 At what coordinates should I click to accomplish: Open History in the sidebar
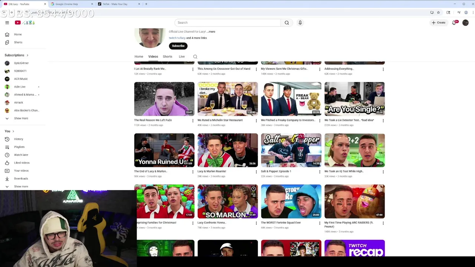[x=18, y=139]
